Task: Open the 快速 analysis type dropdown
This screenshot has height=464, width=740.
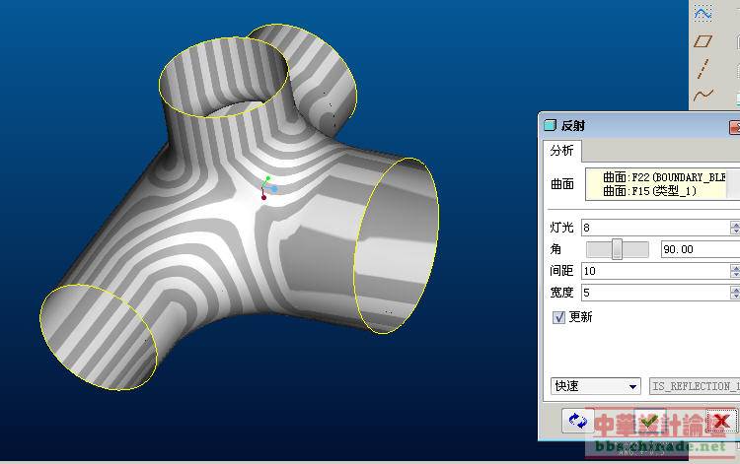Action: [595, 386]
